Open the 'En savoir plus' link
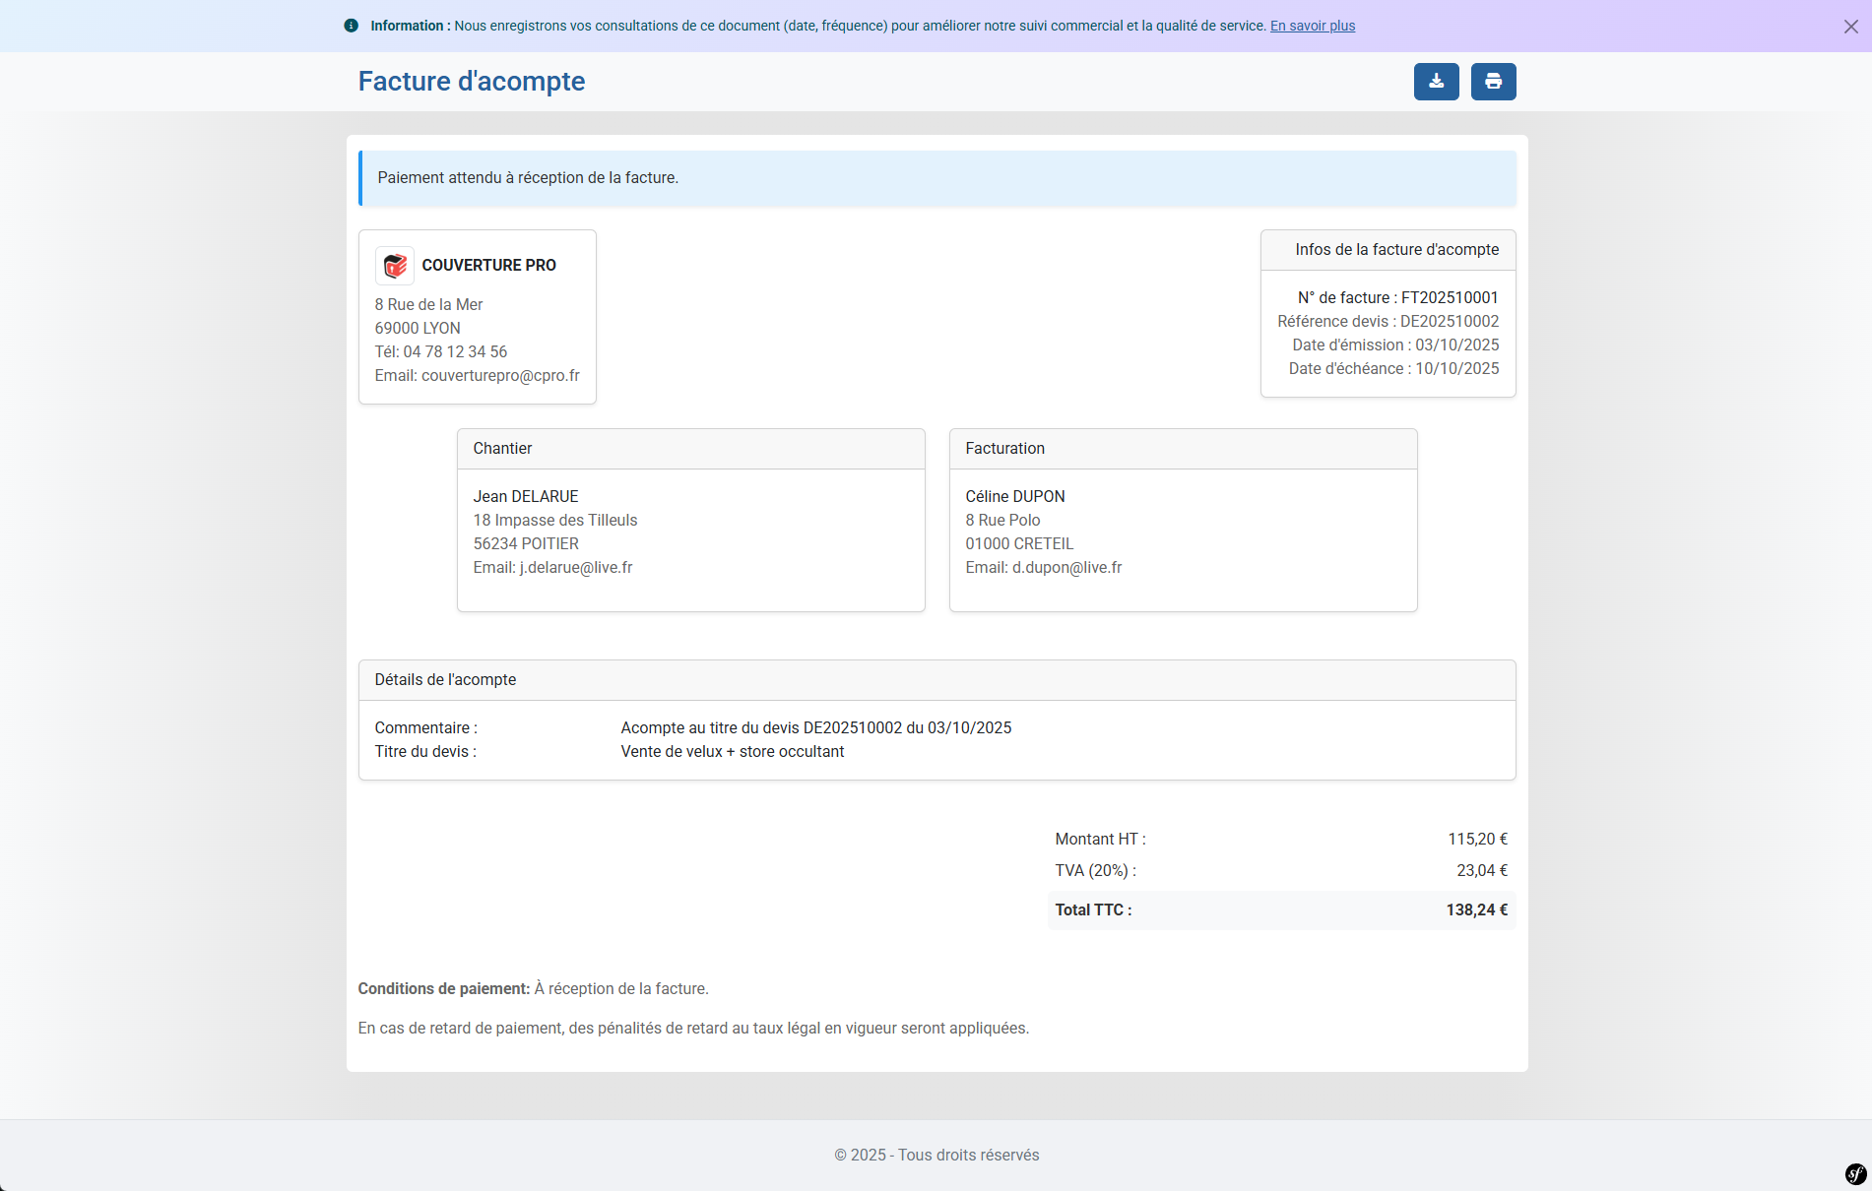This screenshot has width=1872, height=1191. point(1312,26)
